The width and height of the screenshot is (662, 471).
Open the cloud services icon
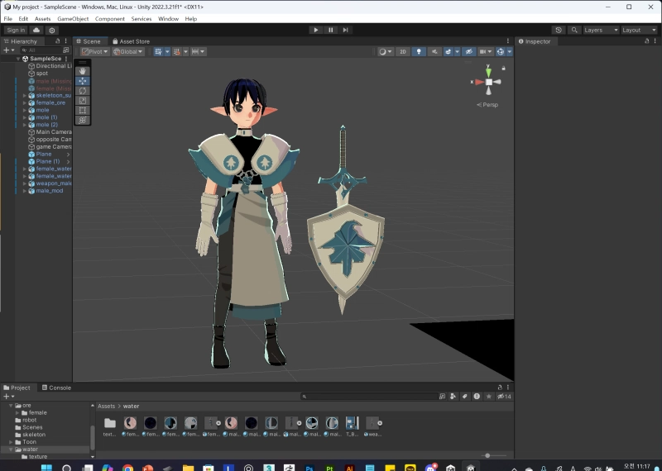(36, 30)
